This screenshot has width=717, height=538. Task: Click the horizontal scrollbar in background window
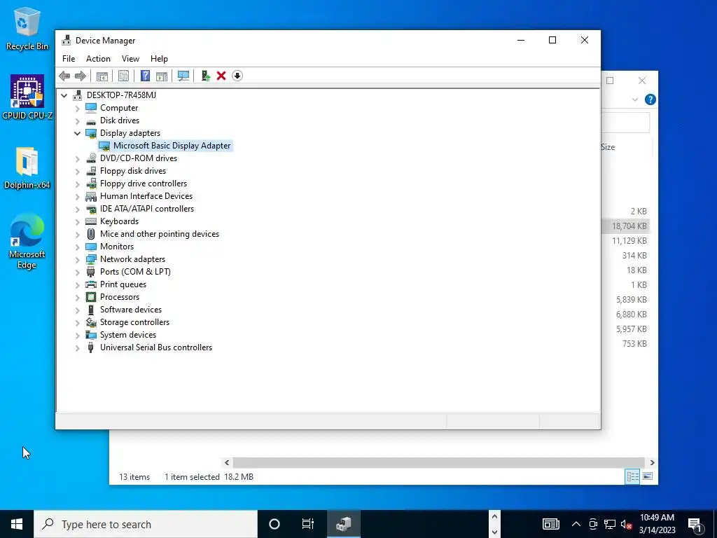pos(438,462)
